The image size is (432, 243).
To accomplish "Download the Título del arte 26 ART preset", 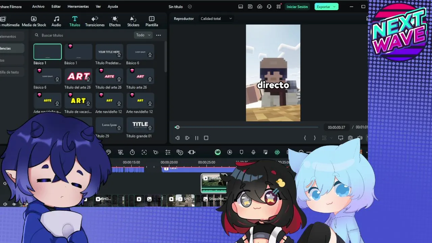I will [88, 79].
